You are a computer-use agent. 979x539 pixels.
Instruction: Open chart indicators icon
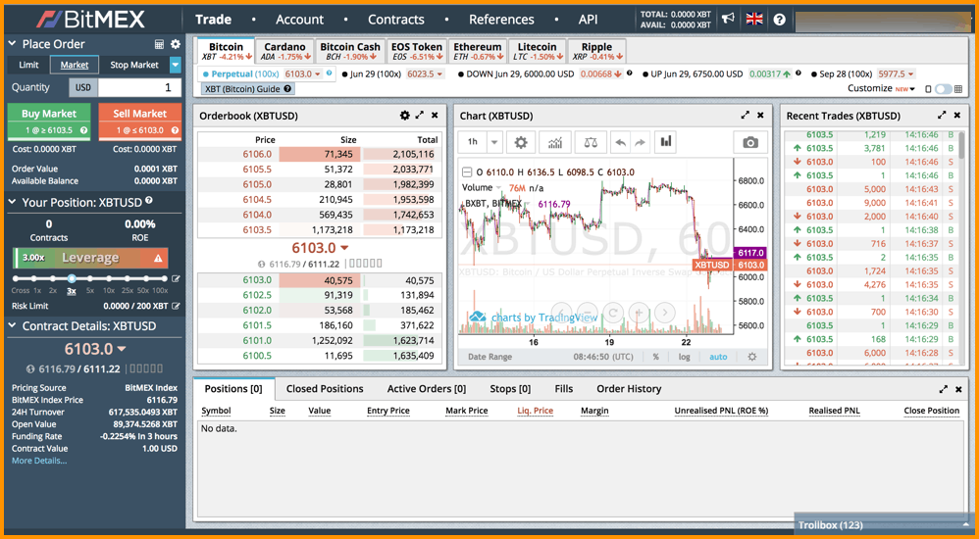pyautogui.click(x=555, y=142)
